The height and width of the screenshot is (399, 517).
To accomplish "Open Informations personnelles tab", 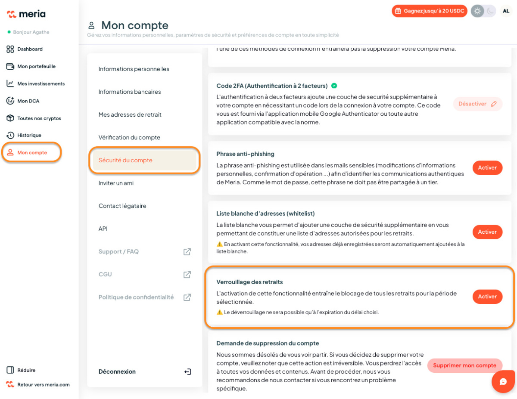I will point(134,69).
